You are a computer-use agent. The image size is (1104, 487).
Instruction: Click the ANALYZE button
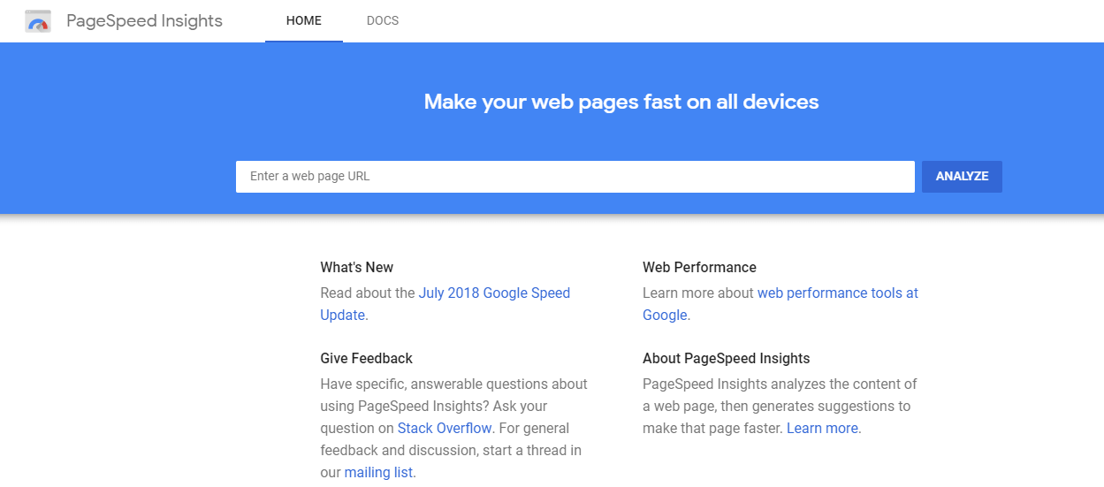[x=962, y=176]
